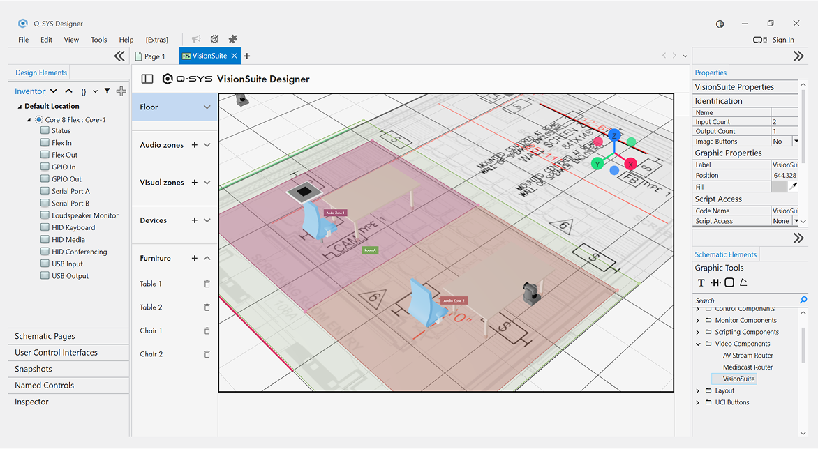Click the Sign In link
Screen dimensions: 818x449
(x=783, y=40)
